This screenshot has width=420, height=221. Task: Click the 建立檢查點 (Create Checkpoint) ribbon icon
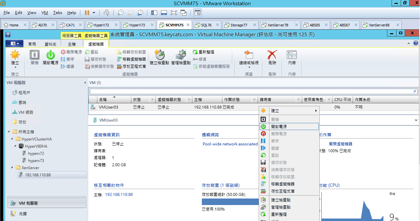[x=160, y=55]
